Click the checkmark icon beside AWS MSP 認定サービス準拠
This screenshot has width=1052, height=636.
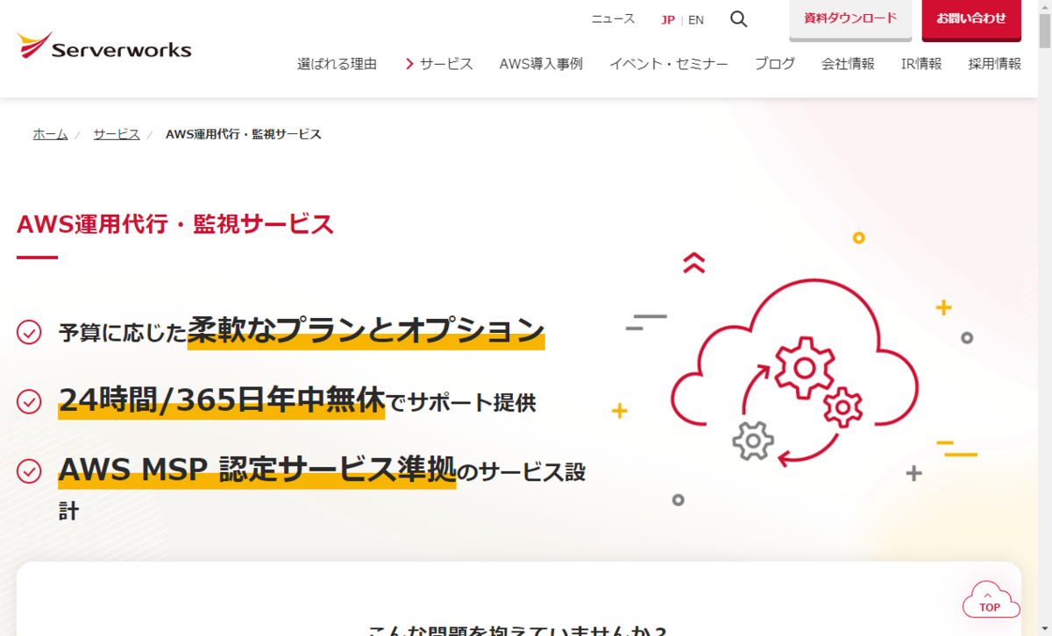coord(29,470)
